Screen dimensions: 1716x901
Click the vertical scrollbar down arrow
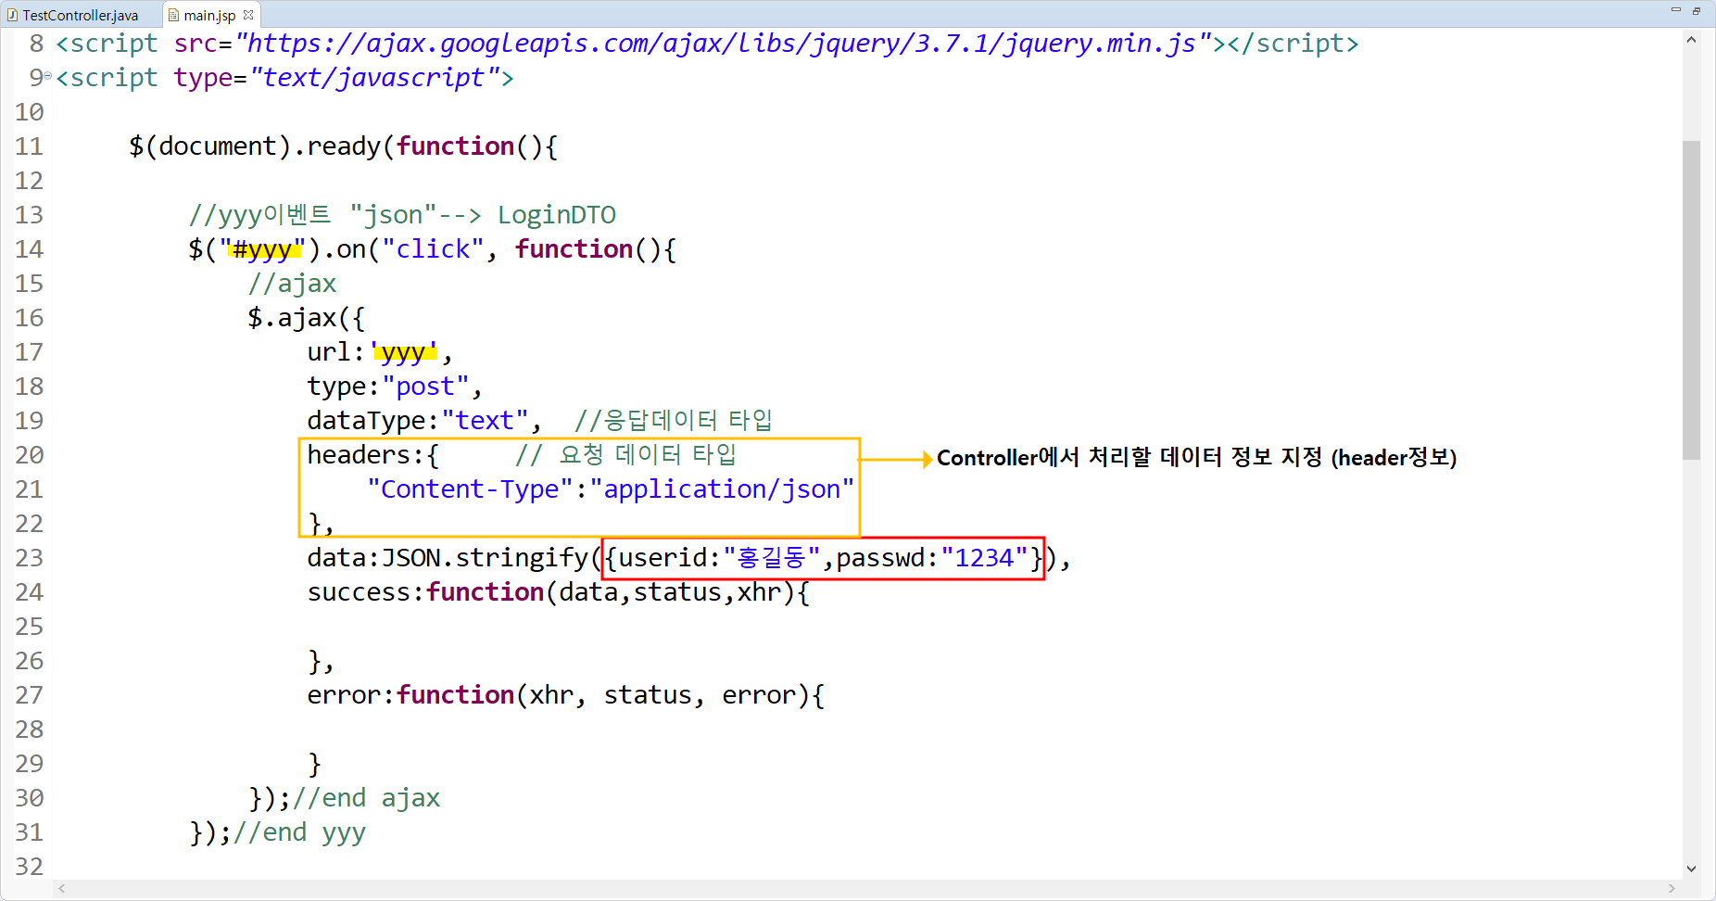pos(1691,869)
